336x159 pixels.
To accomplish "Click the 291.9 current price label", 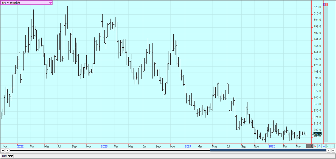I will [317, 134].
